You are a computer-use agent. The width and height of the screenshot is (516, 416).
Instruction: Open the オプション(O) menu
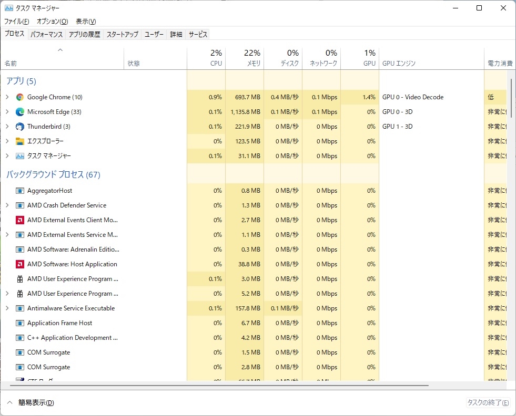coord(52,22)
